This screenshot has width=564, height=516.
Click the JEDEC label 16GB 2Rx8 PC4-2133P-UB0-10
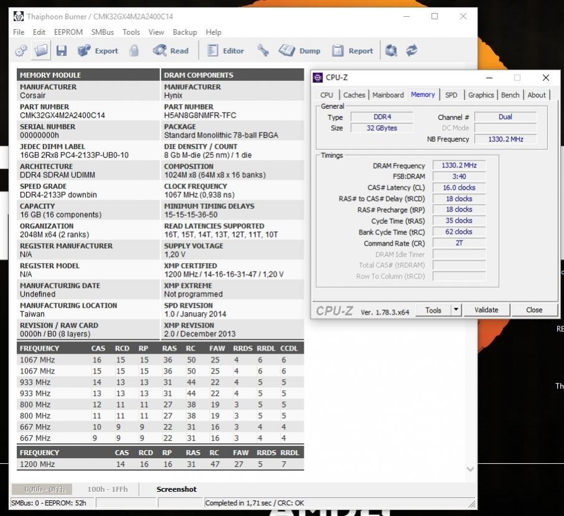point(74,155)
